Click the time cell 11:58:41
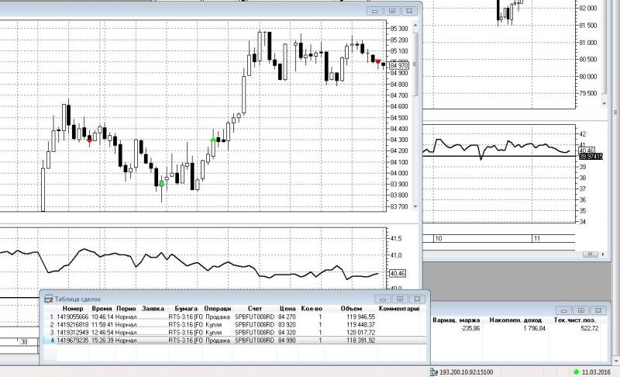 point(102,325)
